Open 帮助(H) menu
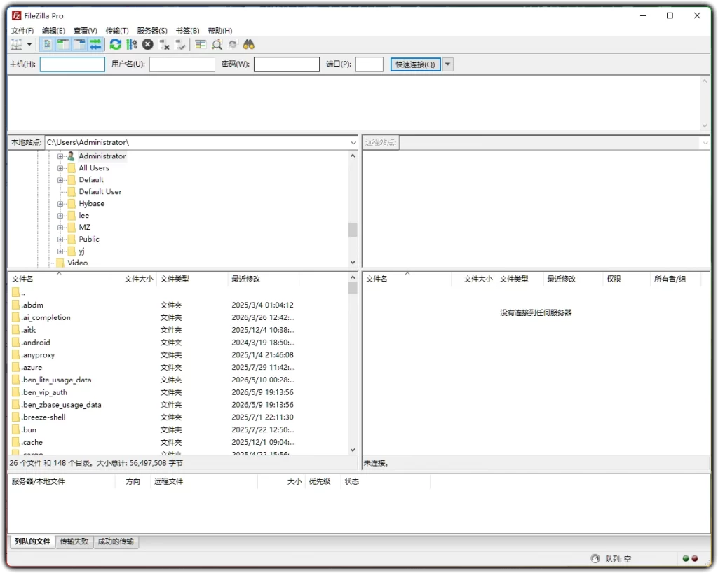The image size is (718, 573). point(219,31)
